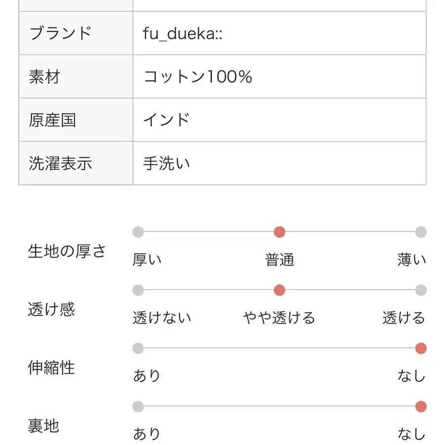Click the fu_dueka:: brand name
Image resolution: width=445 pixels, height=445 pixels.
pos(182,34)
